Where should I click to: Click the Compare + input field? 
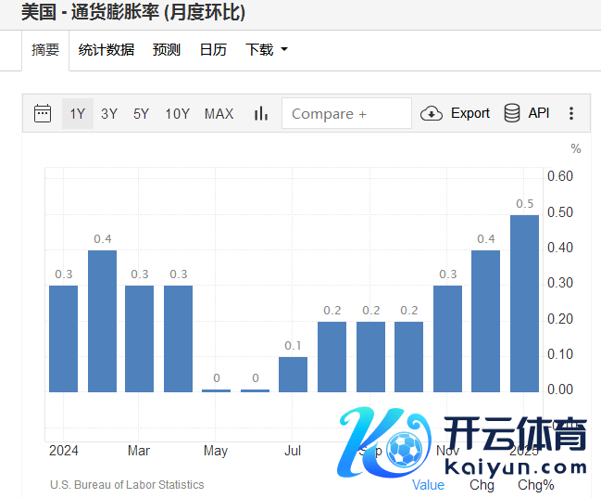346,113
